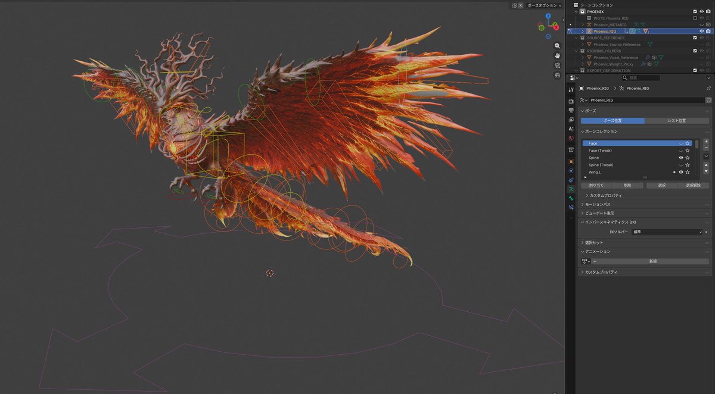Toggle EXPORT_DEFORMATION collection checkbox
The image size is (715, 394).
coord(695,70)
